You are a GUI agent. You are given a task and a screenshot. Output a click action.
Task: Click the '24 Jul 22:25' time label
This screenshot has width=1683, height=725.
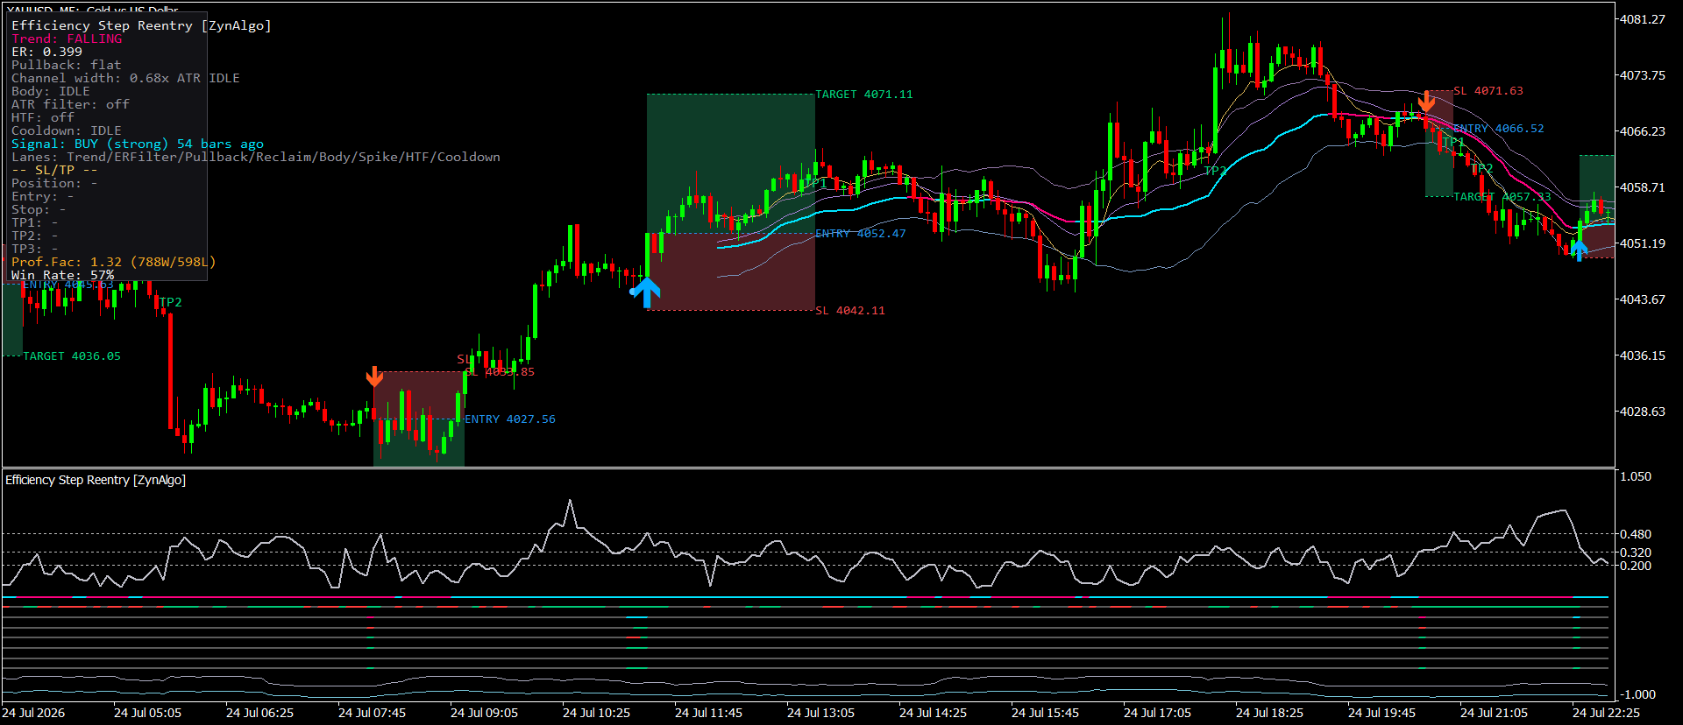[x=1606, y=713]
